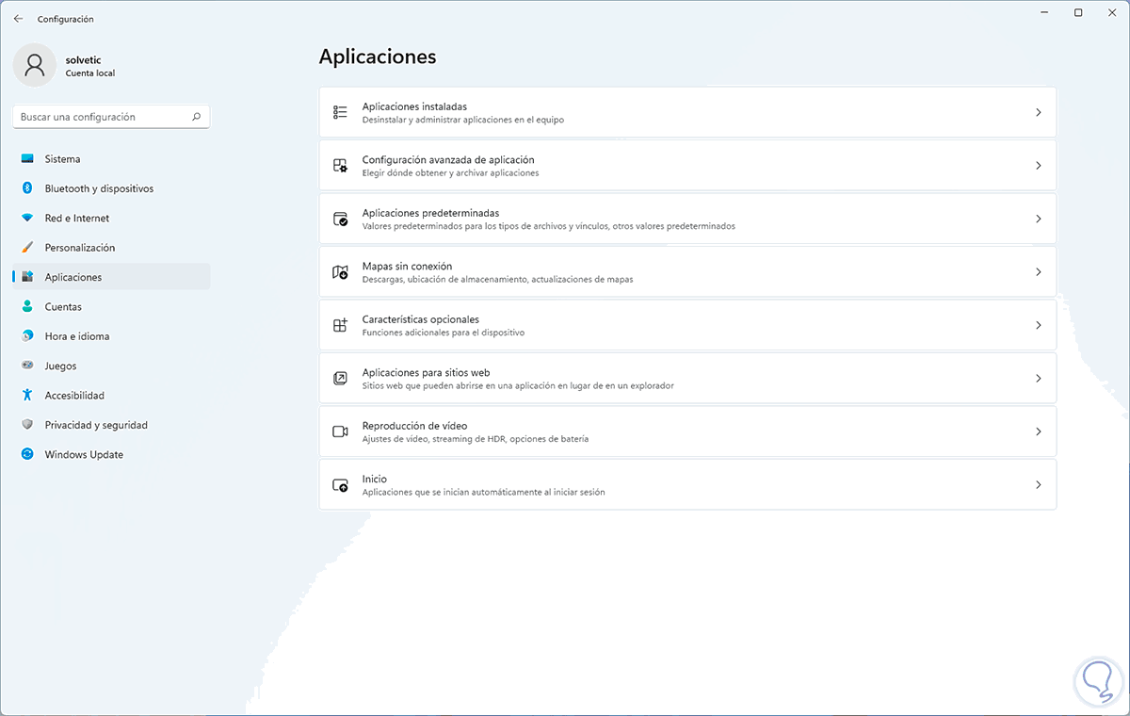Click the Juegos controller icon
The width and height of the screenshot is (1130, 716).
point(27,366)
